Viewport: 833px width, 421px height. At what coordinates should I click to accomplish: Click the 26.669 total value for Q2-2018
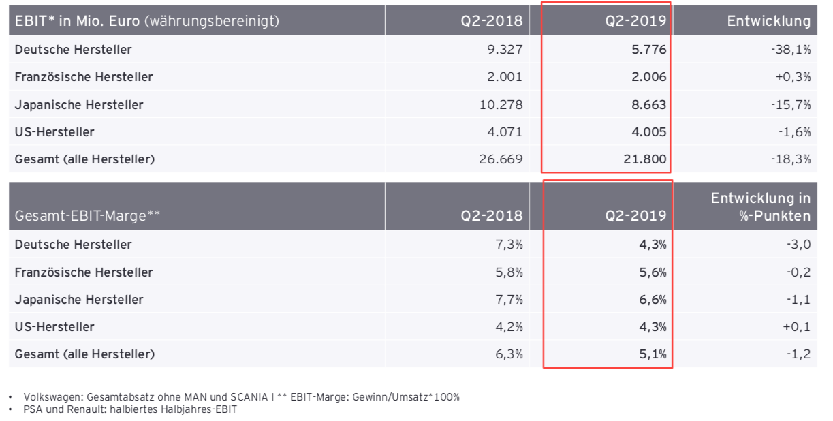click(x=501, y=159)
